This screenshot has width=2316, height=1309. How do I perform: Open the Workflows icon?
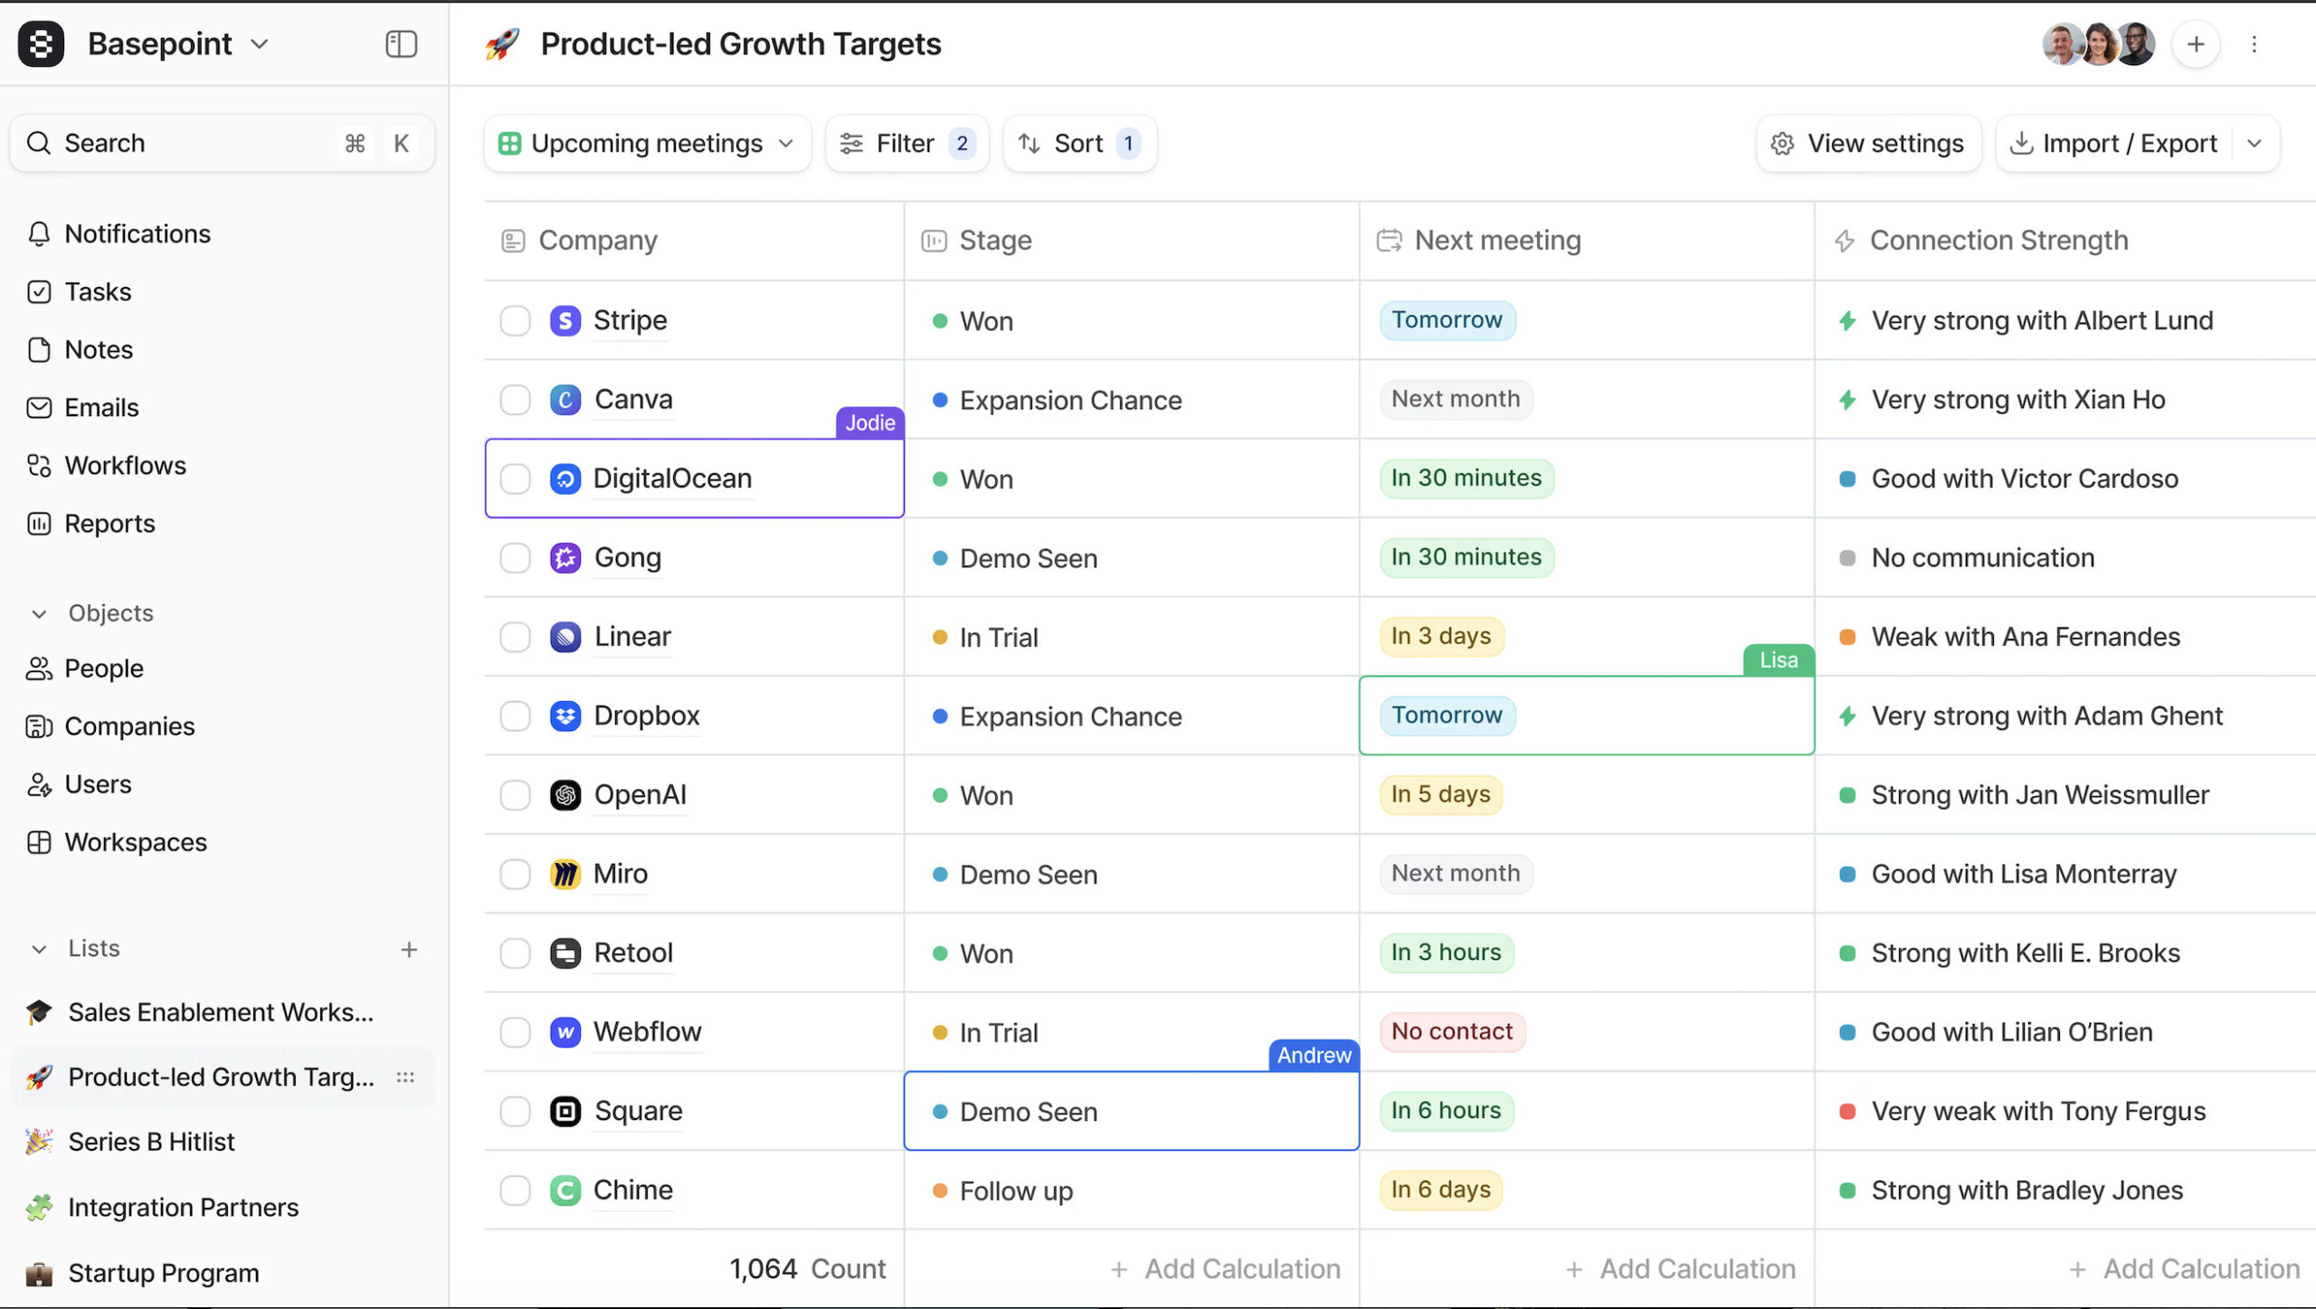(39, 465)
